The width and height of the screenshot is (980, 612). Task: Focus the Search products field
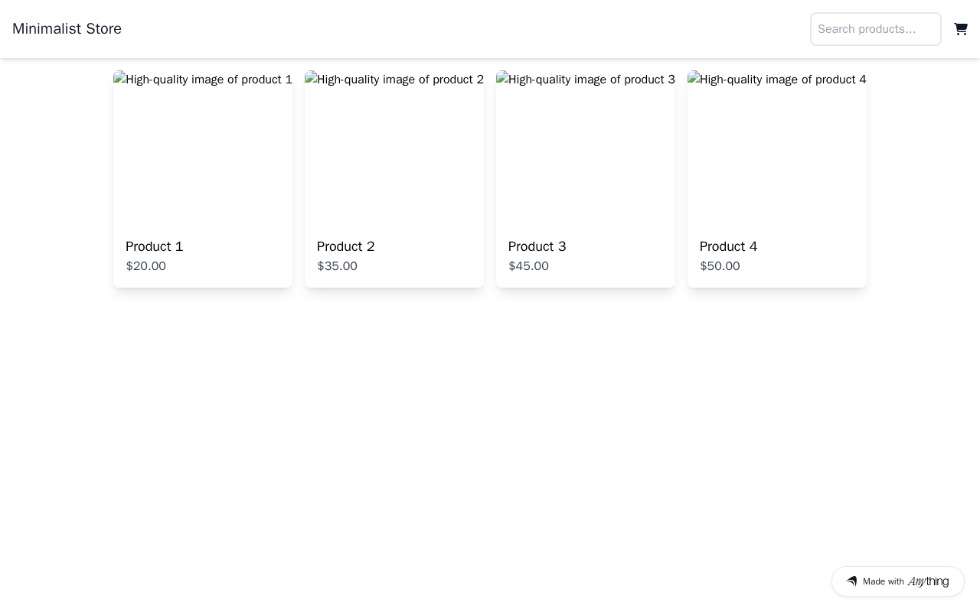(x=875, y=29)
